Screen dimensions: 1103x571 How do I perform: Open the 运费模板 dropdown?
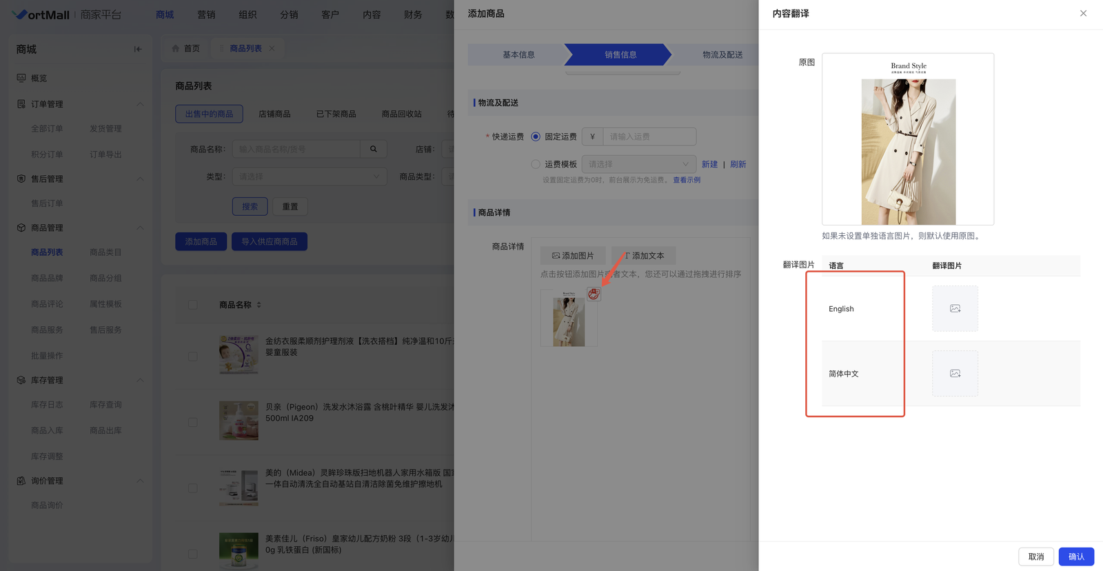tap(638, 164)
